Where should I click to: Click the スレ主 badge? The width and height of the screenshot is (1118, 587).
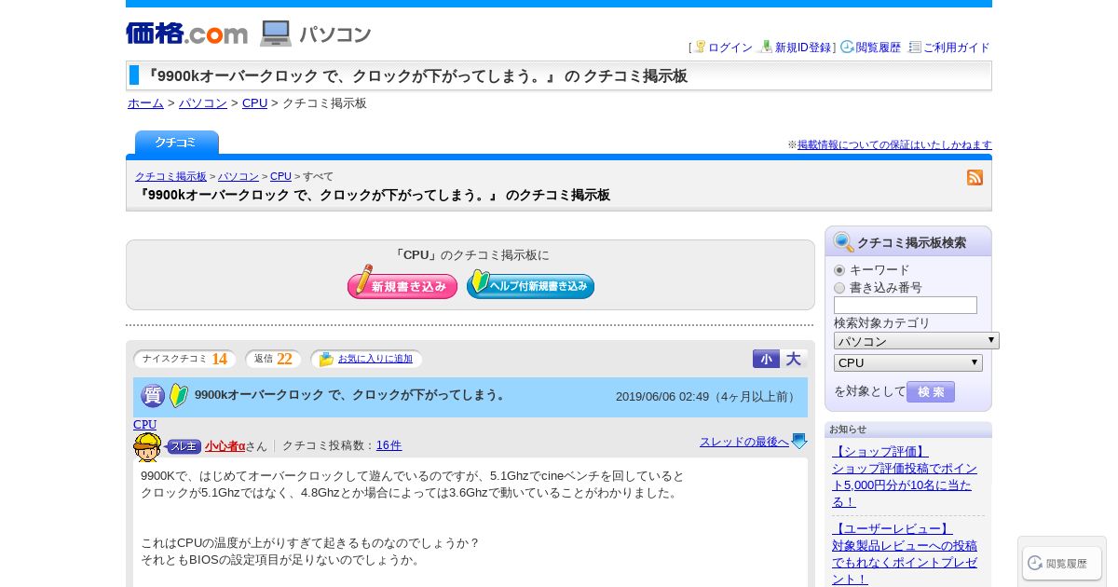pos(184,446)
